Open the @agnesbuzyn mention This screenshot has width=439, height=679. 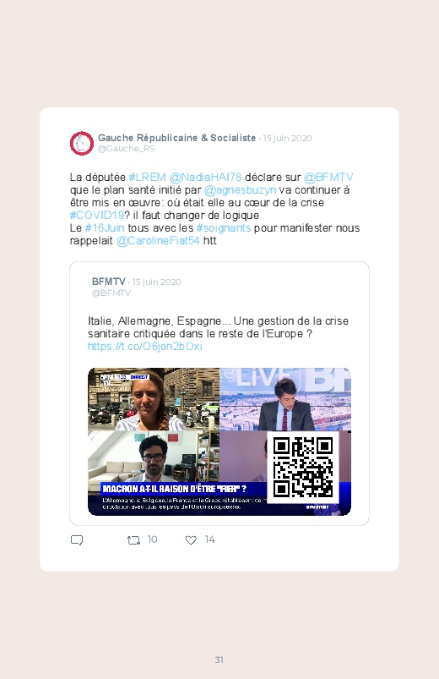(240, 190)
